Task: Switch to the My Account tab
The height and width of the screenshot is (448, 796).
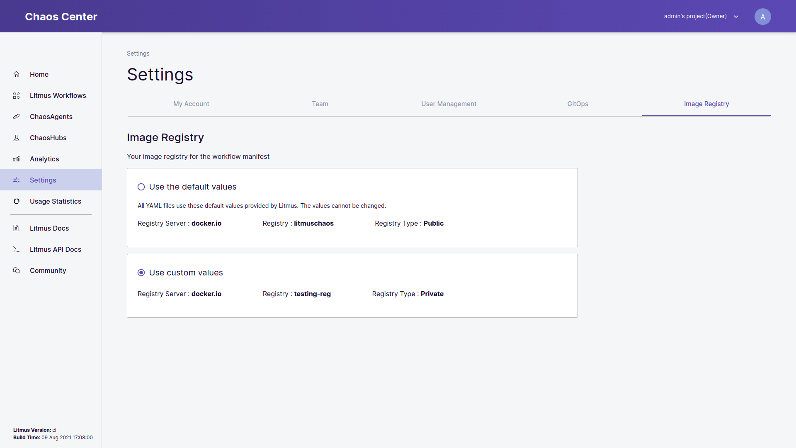Action: pos(191,104)
